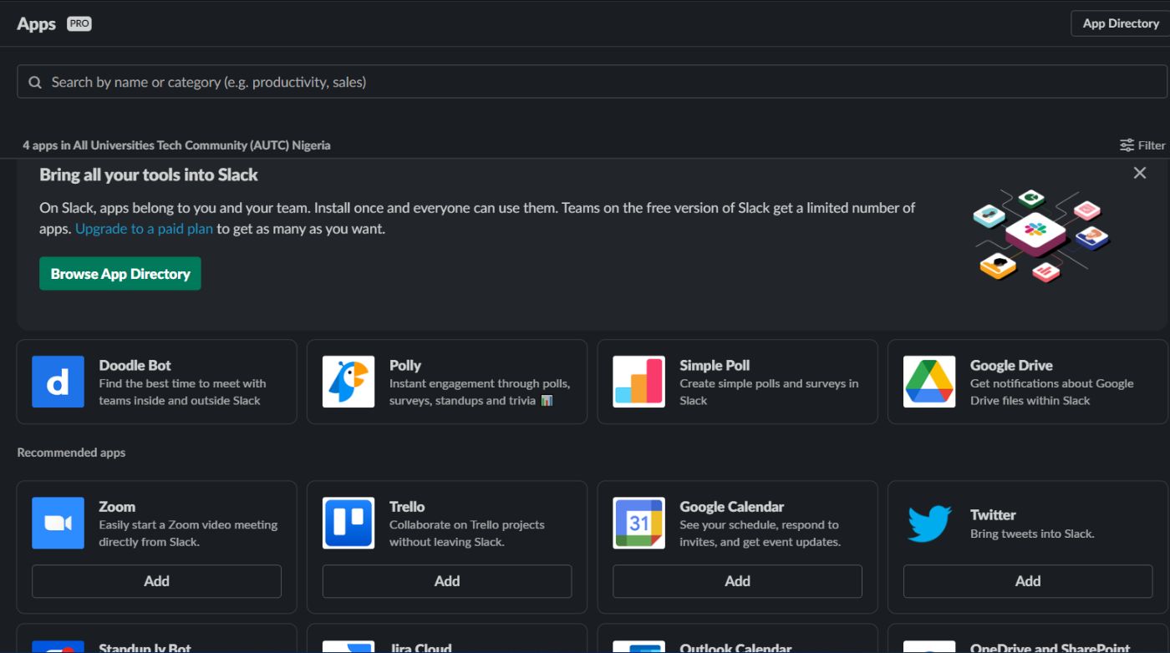Focus the search by name or category field
The width and height of the screenshot is (1170, 653).
pyautogui.click(x=592, y=82)
